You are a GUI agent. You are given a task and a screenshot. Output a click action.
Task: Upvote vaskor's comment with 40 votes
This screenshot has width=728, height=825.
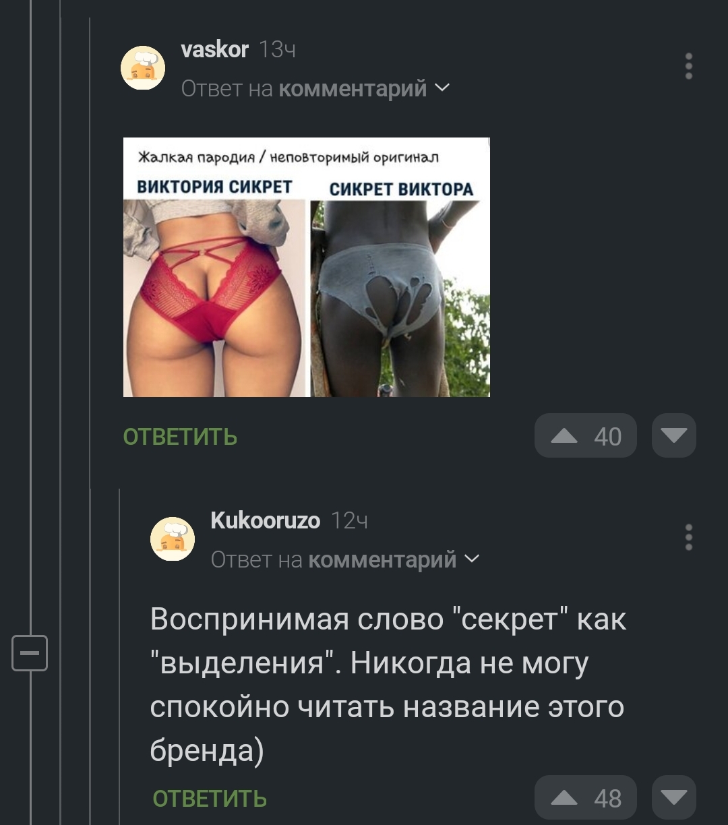coord(585,436)
